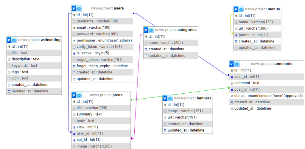Toggle the 'v' collapse icon on comments table
Image resolution: width=305 pixels, height=149 pixels.
pos(232,64)
